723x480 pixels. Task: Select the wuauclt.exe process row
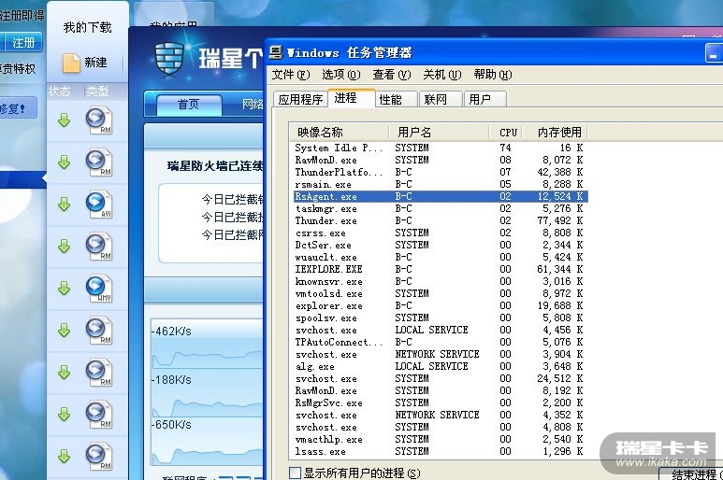[441, 257]
